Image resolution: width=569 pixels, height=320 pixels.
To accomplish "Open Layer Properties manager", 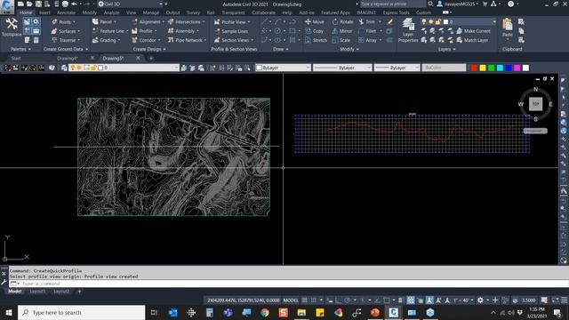I will coord(408,30).
